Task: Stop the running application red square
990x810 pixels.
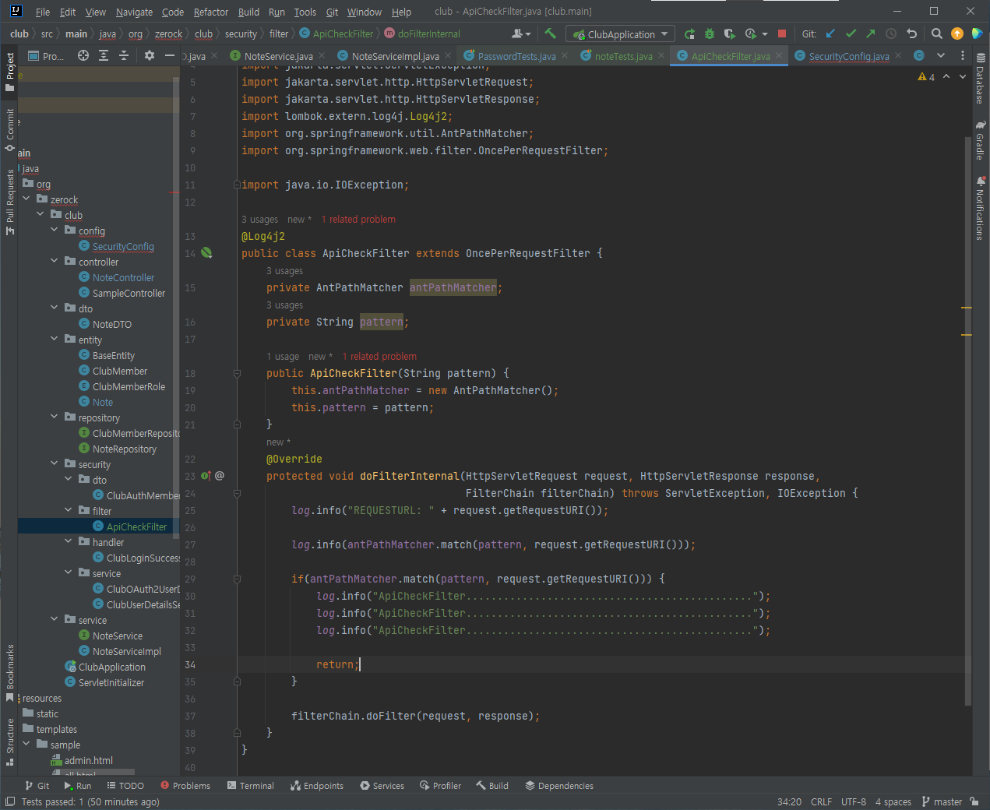Action: pos(782,33)
